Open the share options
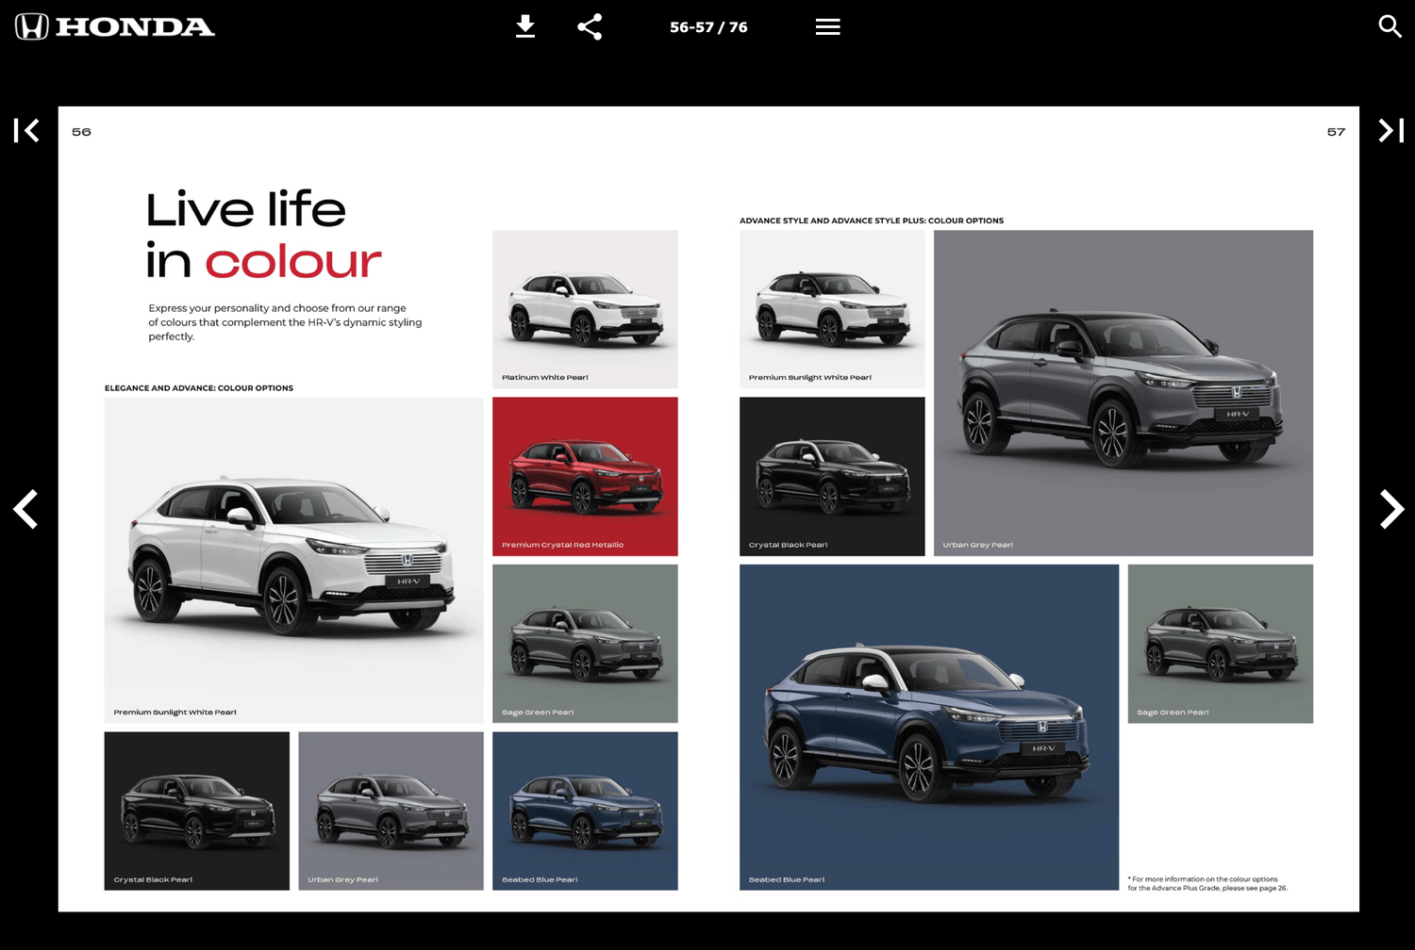1415x950 pixels. click(x=590, y=26)
